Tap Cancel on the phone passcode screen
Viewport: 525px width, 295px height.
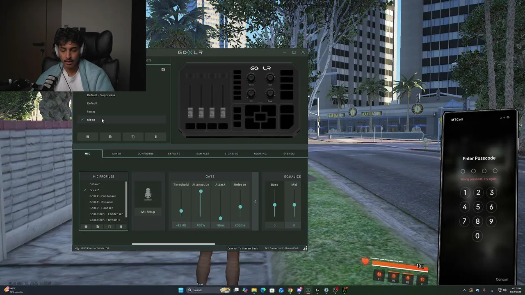(x=502, y=279)
